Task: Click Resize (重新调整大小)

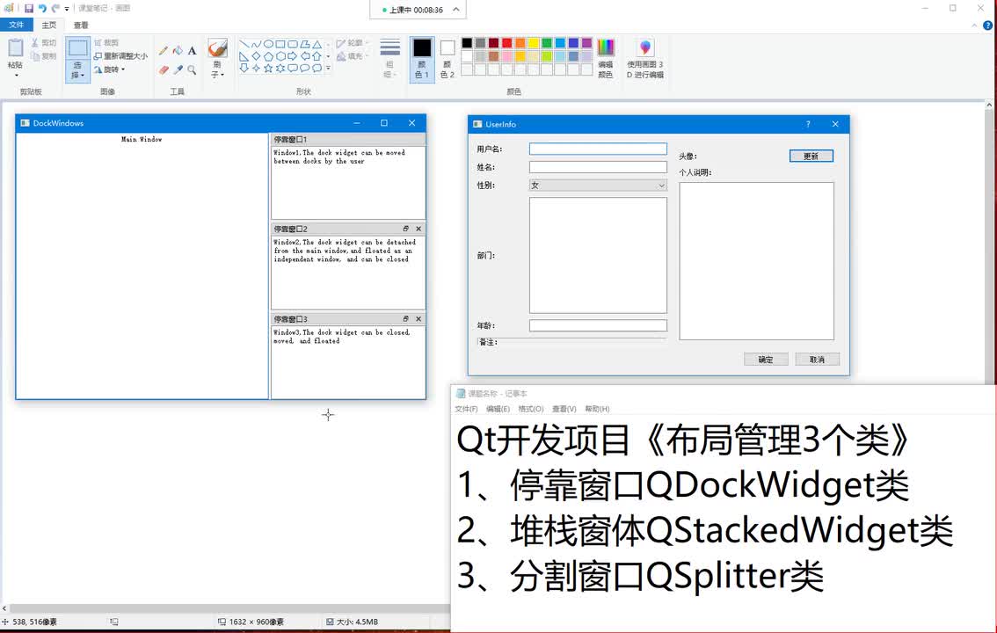Action: pyautogui.click(x=120, y=56)
